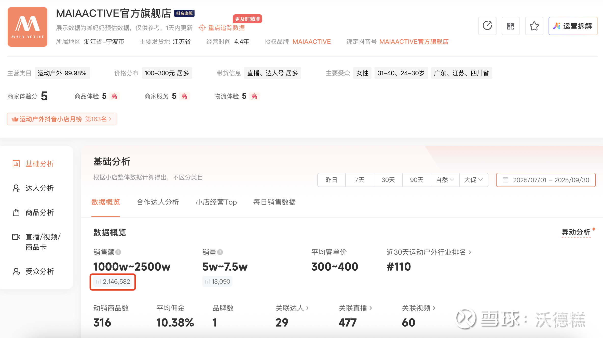Click the star favorite icon

click(x=534, y=26)
